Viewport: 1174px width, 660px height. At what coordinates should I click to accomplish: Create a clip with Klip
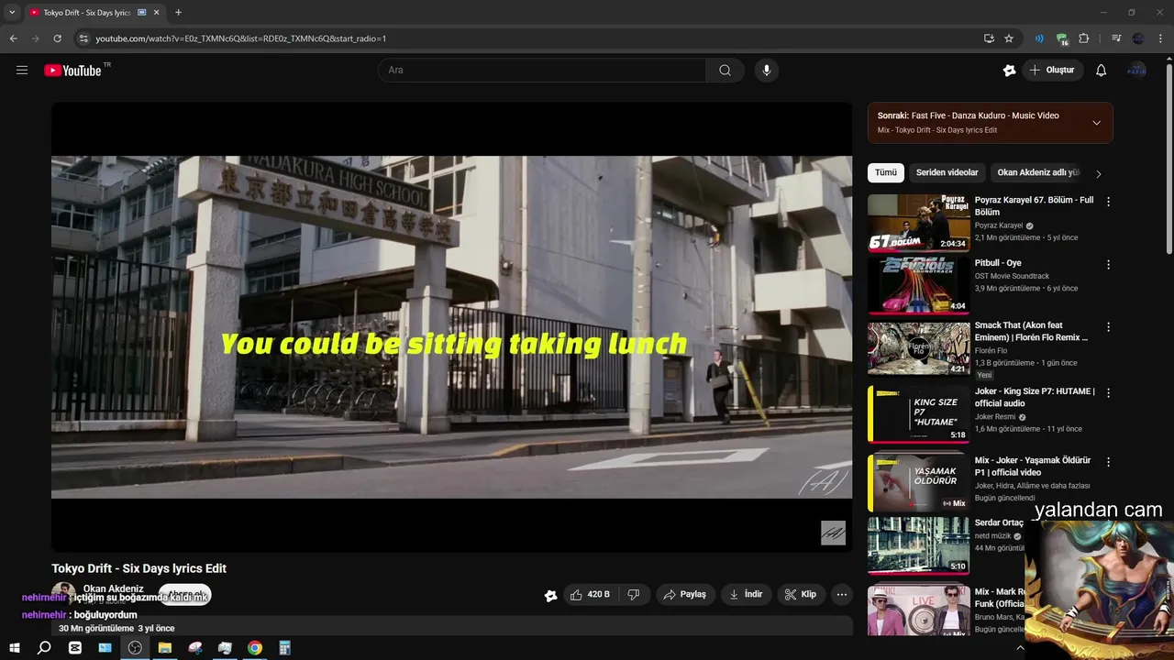click(800, 595)
